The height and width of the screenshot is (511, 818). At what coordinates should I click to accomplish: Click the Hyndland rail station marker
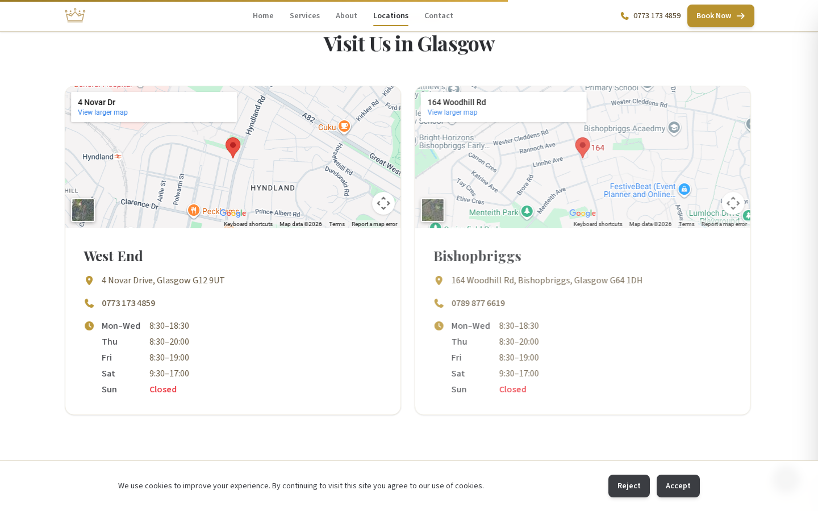[x=118, y=157]
